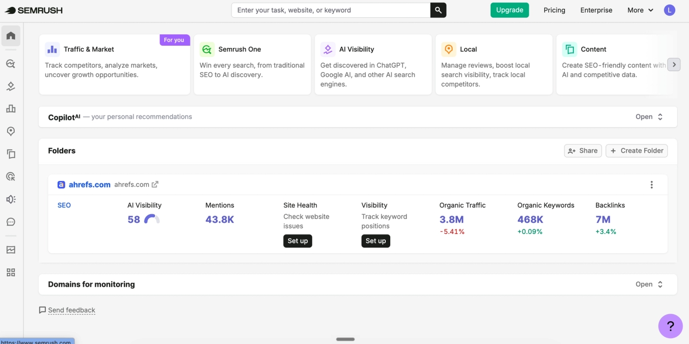The image size is (689, 344).
Task: Open the chat bubble sidebar icon
Action: (11, 222)
